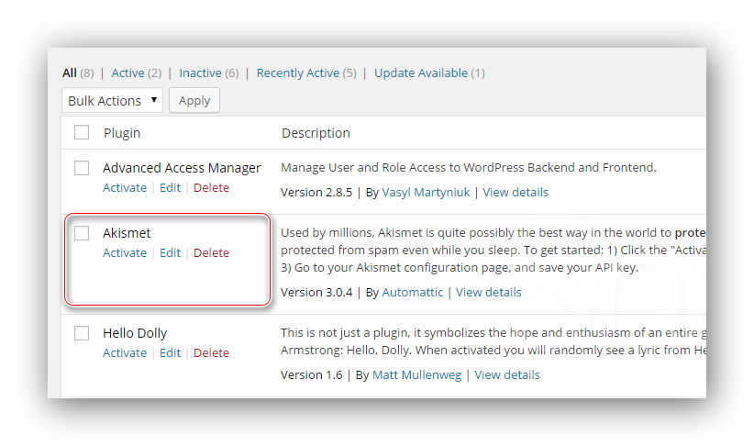Mark the Hello Dolly checkbox
754x446 pixels.
click(82, 333)
